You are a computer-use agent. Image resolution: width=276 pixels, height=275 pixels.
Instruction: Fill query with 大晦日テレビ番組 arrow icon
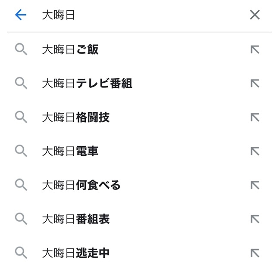point(255,83)
